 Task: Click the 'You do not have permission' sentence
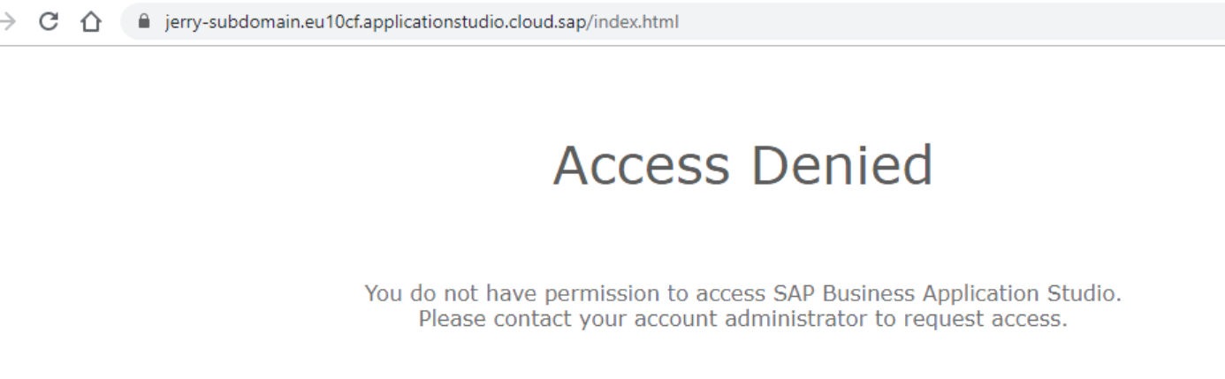[742, 293]
